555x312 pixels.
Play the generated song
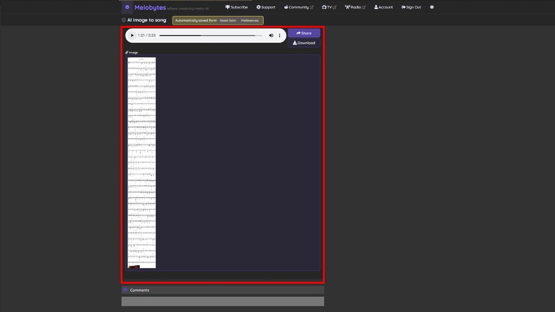132,35
